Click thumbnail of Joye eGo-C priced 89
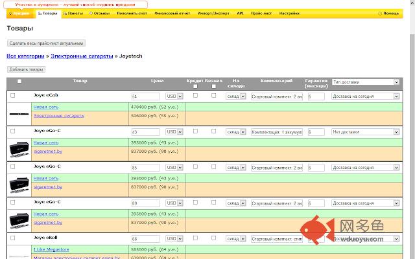Screen dimensions: 415x259 19,221
